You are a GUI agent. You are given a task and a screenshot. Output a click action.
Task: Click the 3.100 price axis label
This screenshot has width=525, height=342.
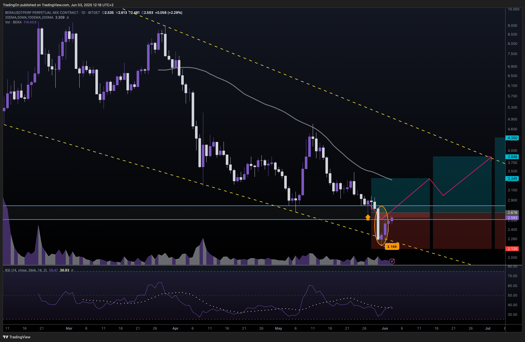[x=513, y=190]
